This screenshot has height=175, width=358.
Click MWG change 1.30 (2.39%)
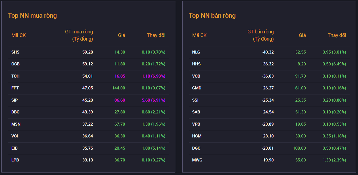[x=334, y=160]
